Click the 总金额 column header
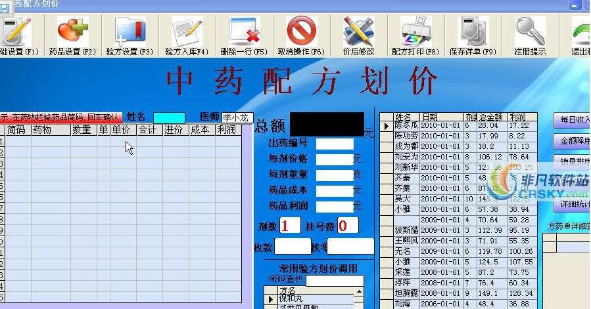The image size is (591, 309). point(492,117)
